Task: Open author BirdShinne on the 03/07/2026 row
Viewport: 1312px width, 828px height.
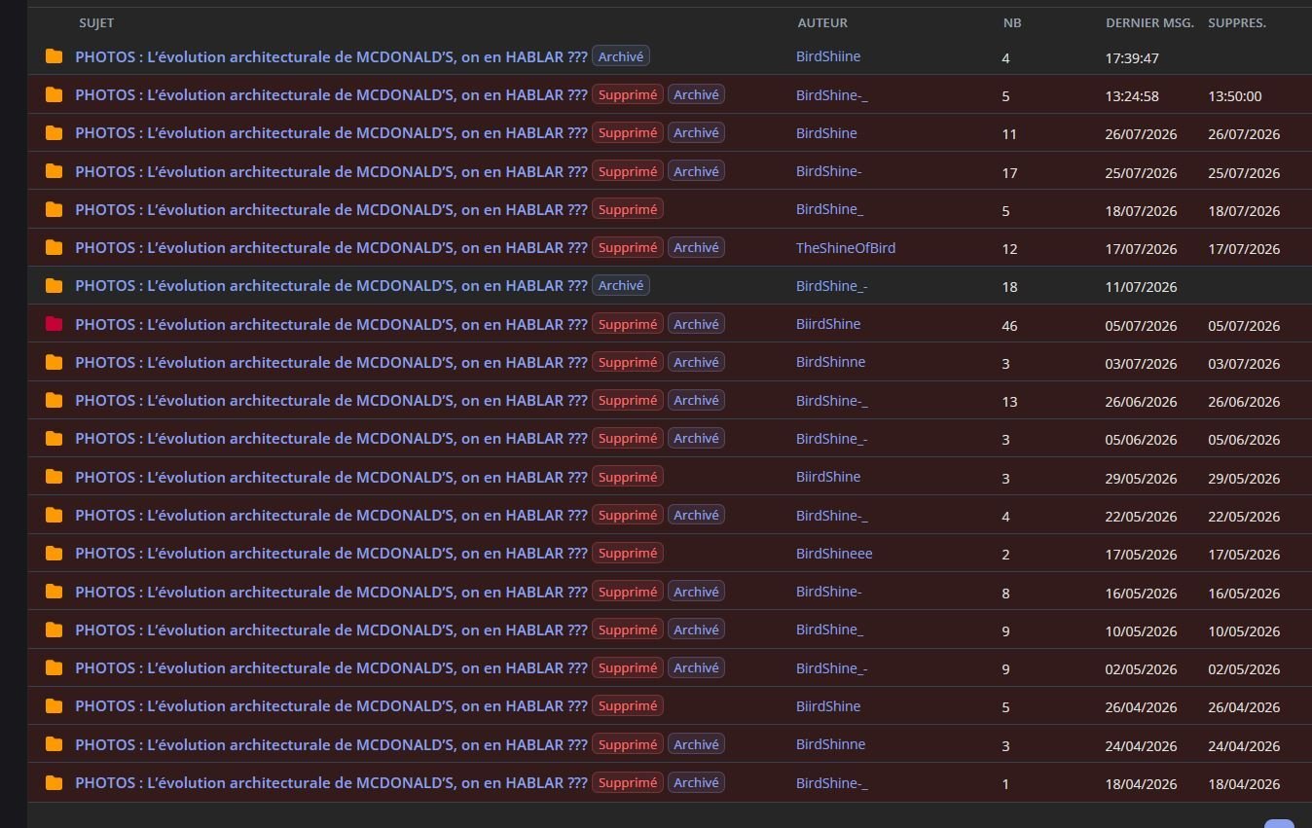Action: pos(830,362)
